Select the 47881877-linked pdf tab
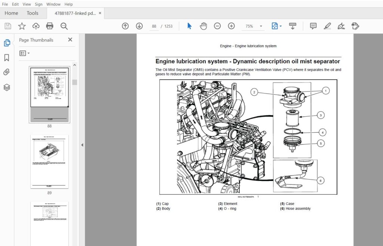Image resolution: width=383 pixels, height=246 pixels. tap(75, 13)
